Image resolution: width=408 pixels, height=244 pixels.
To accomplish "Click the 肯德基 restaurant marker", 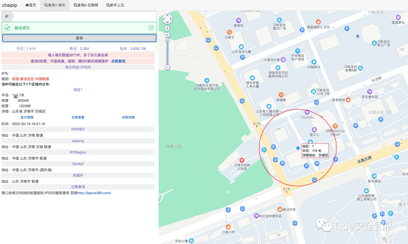I will point(281,95).
